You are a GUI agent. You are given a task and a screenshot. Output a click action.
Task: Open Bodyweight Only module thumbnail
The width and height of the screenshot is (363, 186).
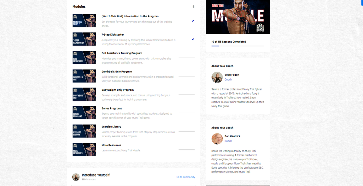pos(84,94)
